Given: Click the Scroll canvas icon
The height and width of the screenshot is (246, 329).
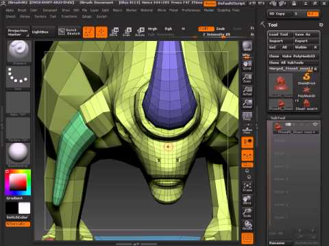Looking at the screenshot, I should [x=247, y=66].
